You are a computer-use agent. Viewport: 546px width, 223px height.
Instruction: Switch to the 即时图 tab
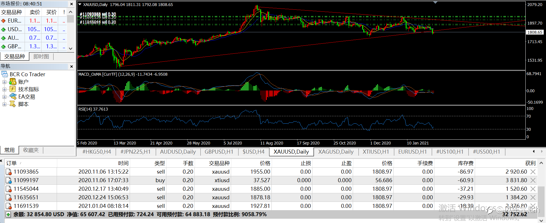pos(41,57)
